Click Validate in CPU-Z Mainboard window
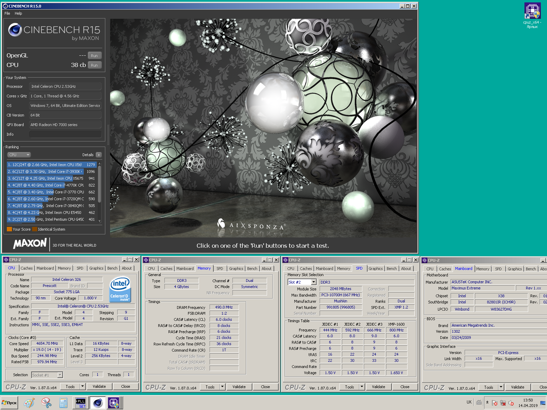The image size is (547, 410). [x=518, y=387]
